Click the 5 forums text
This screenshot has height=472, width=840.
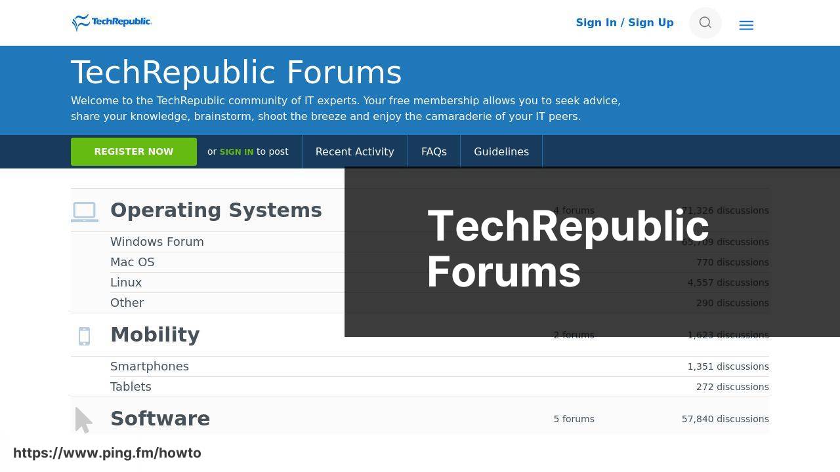click(574, 419)
